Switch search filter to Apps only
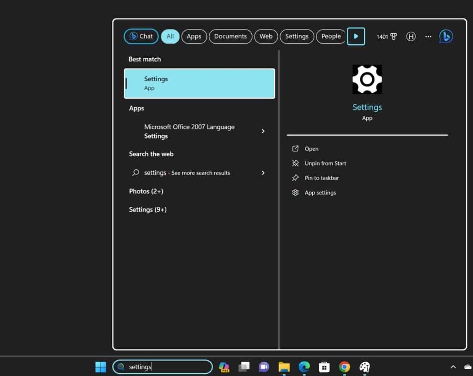 194,36
